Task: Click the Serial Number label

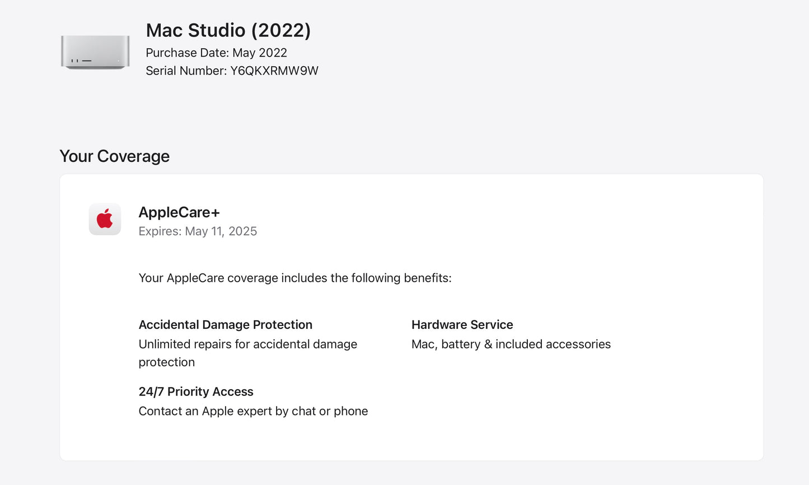Action: pos(186,71)
